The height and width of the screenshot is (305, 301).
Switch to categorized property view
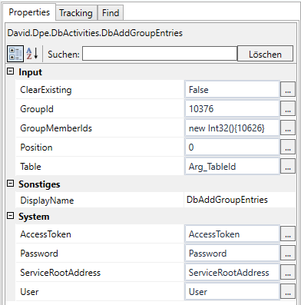pyautogui.click(x=15, y=54)
